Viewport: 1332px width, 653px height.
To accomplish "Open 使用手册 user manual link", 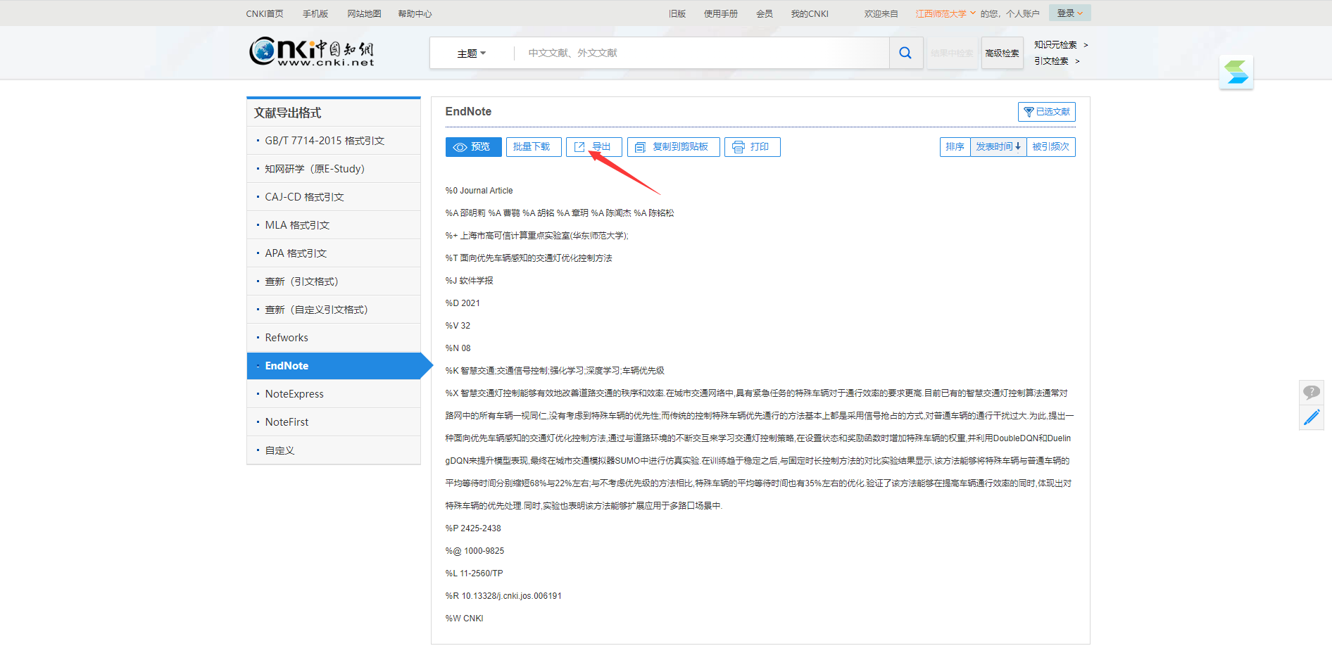I will coord(721,13).
